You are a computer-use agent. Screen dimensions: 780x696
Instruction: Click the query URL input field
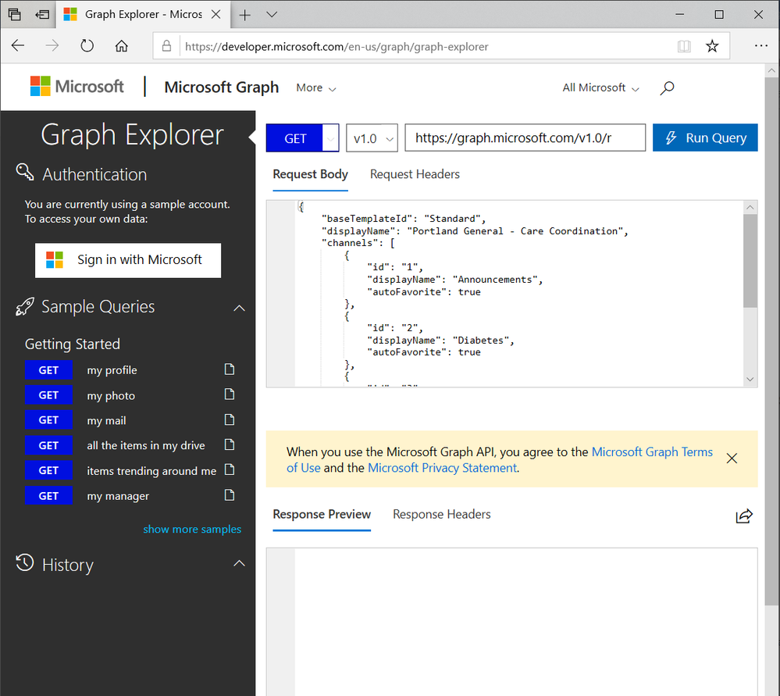click(525, 138)
